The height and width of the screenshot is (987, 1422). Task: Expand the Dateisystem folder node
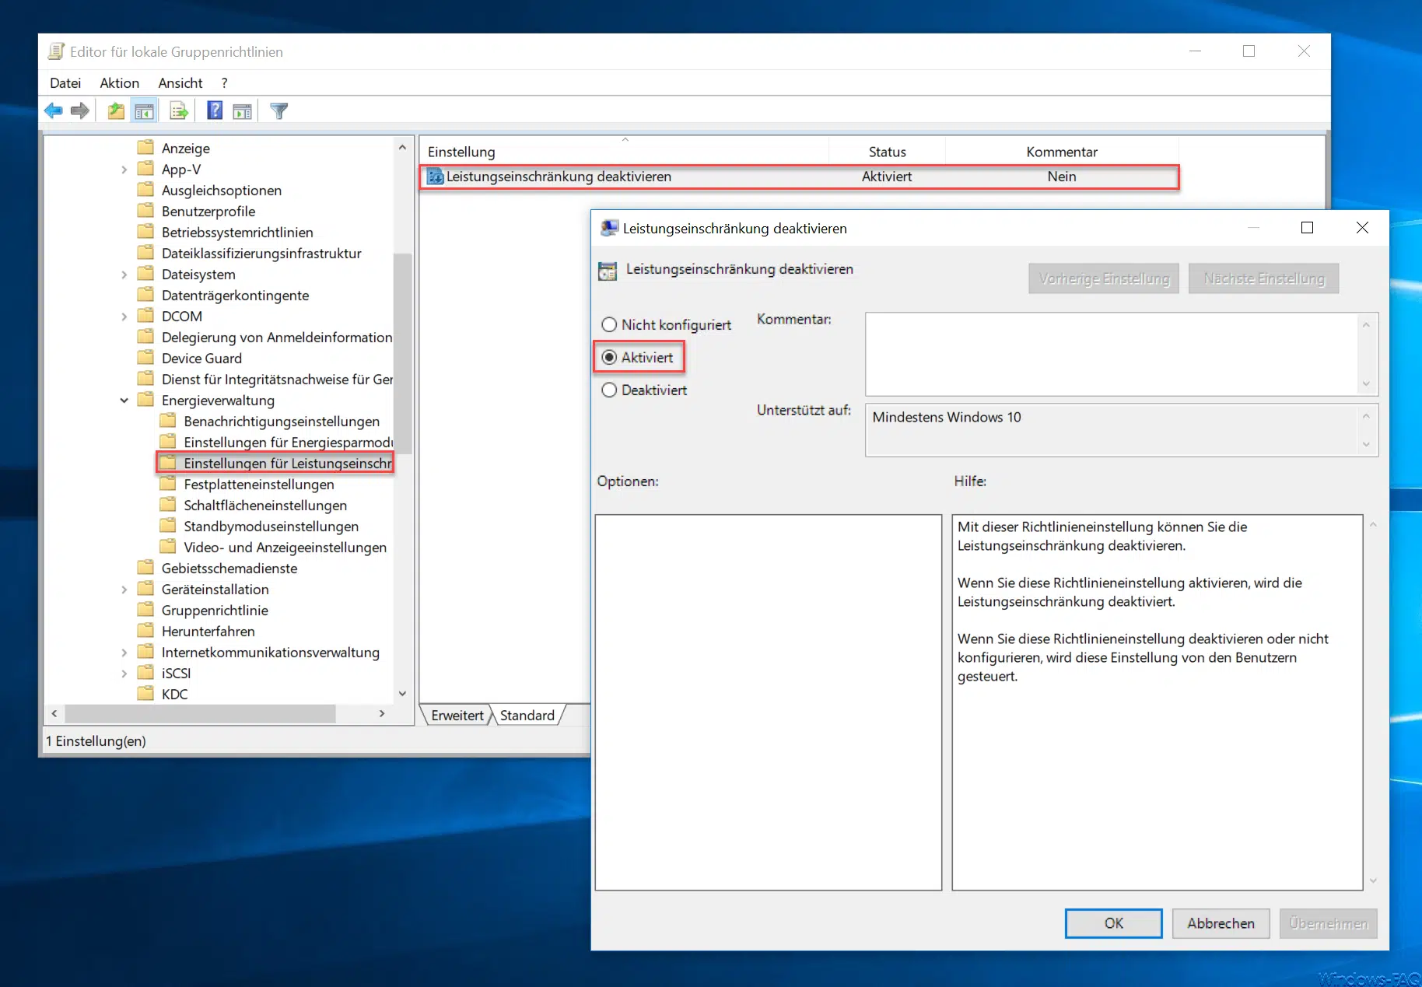click(x=124, y=275)
